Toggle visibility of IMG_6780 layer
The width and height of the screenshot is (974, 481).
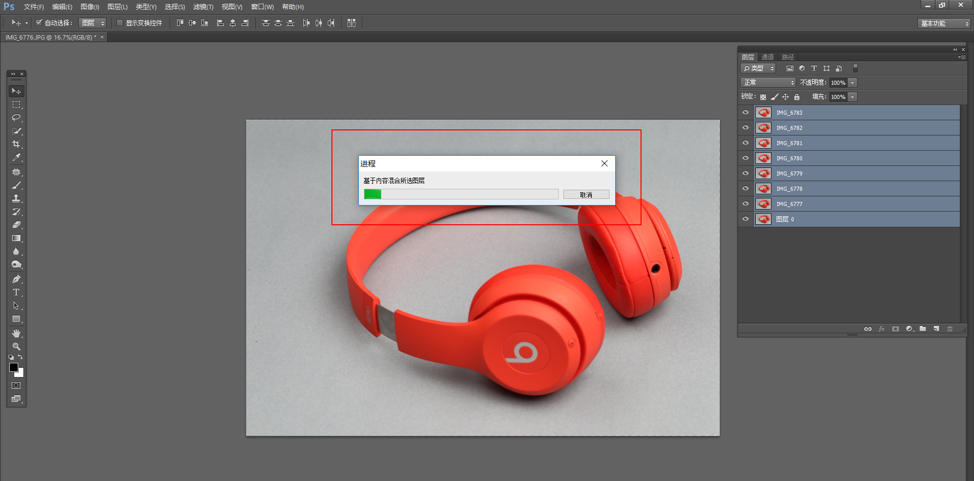pyautogui.click(x=746, y=158)
